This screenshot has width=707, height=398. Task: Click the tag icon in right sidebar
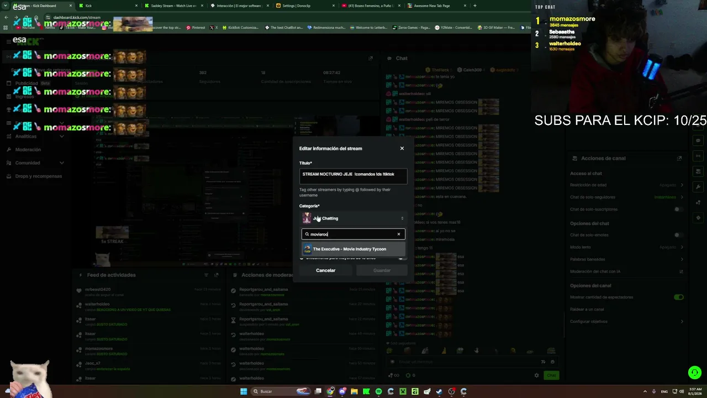click(x=699, y=218)
